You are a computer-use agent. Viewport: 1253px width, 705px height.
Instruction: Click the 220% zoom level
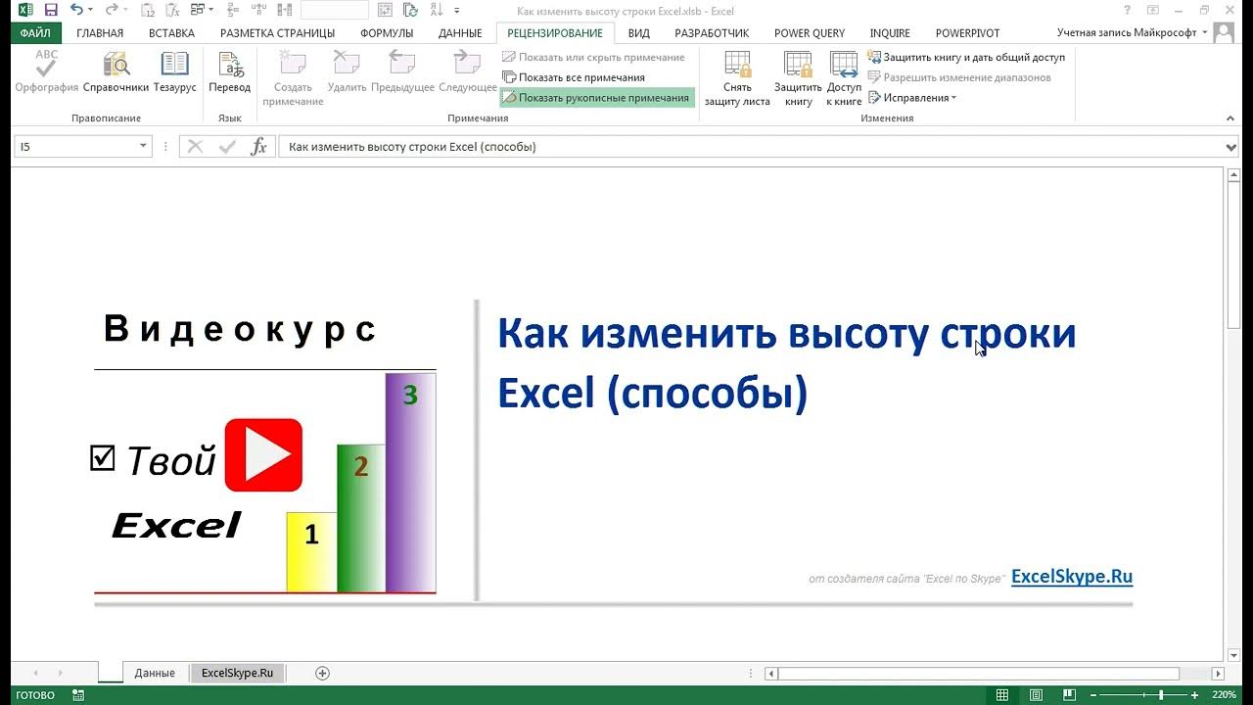1224,695
